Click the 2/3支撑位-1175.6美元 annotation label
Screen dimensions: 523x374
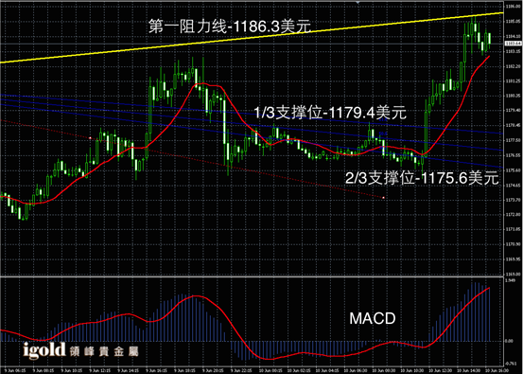[x=422, y=178]
